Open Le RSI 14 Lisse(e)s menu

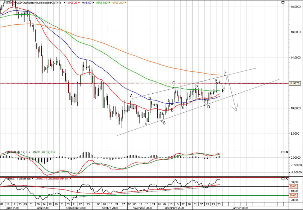click(x=32, y=178)
